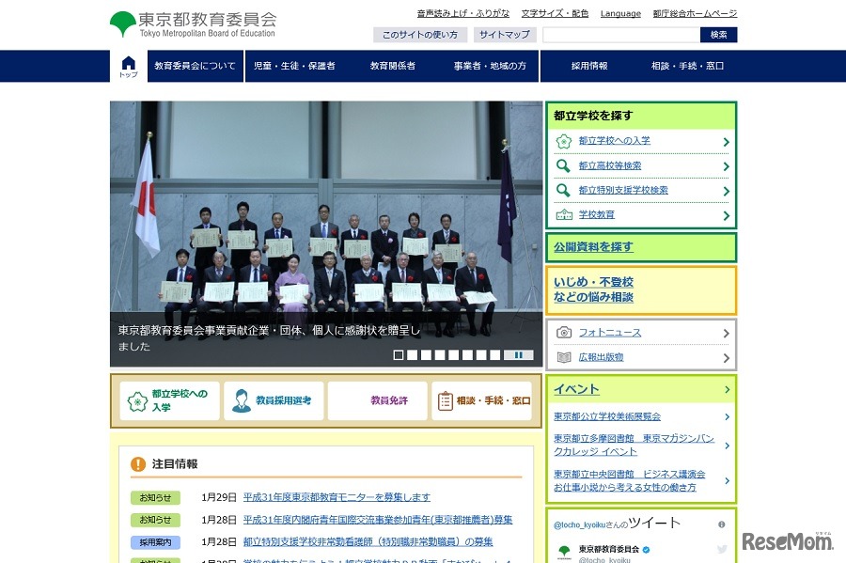Select the first slide indicator dot
Image resolution: width=846 pixels, height=563 pixels.
coord(399,355)
